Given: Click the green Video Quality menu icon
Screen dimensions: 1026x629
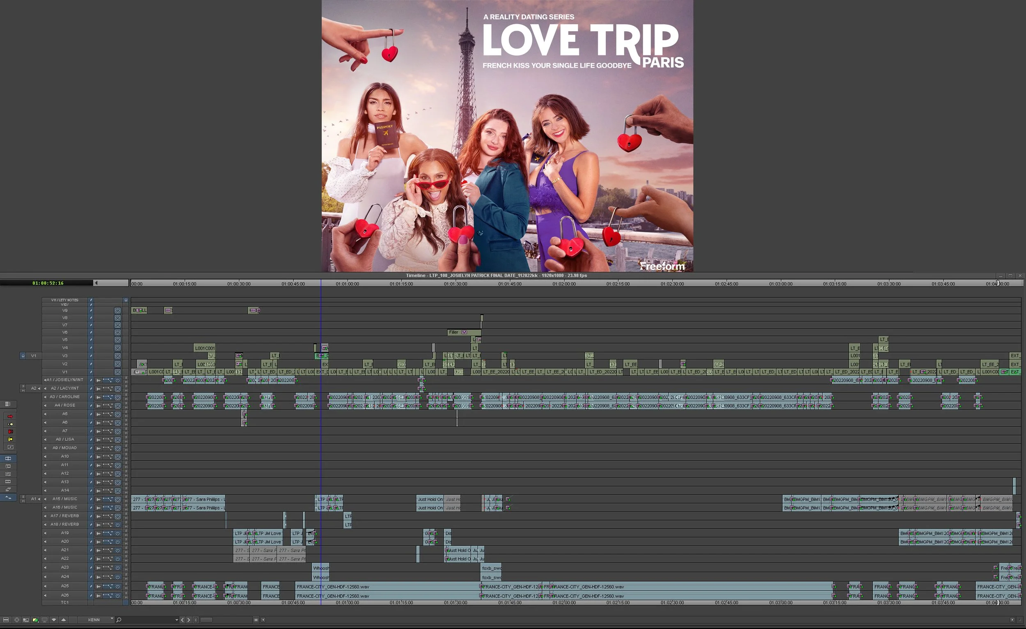Looking at the screenshot, I should (35, 620).
